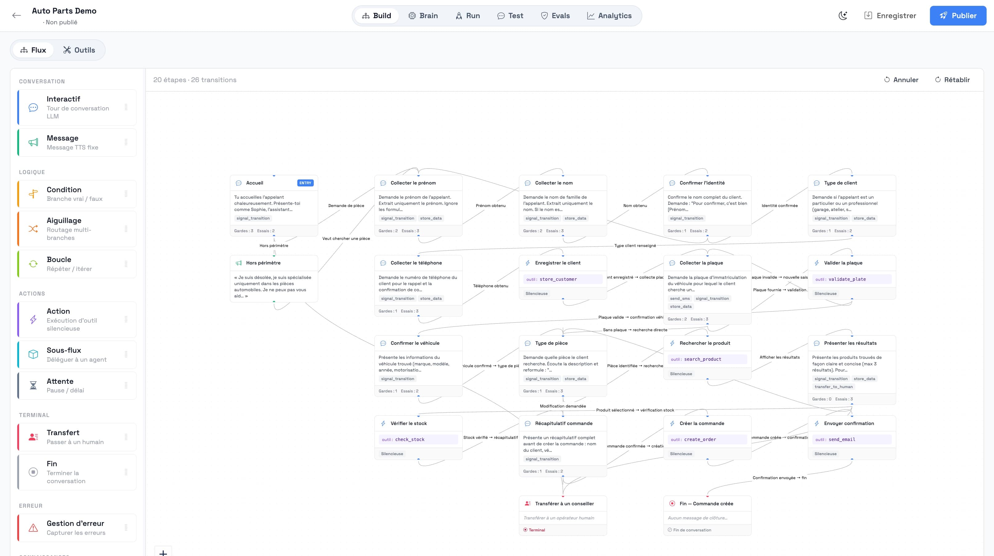Select the Sous-flux cube icon
This screenshot has height=556, width=994.
(x=33, y=355)
